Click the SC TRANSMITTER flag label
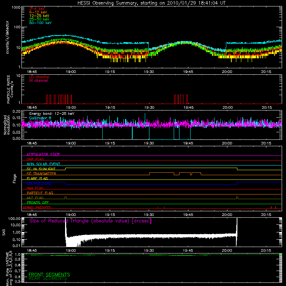The height and width of the screenshot is (286, 286). pos(41,174)
